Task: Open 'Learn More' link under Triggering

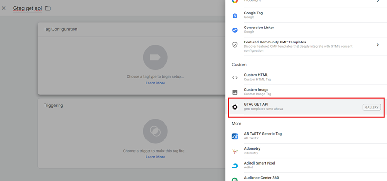Action: pos(155,157)
